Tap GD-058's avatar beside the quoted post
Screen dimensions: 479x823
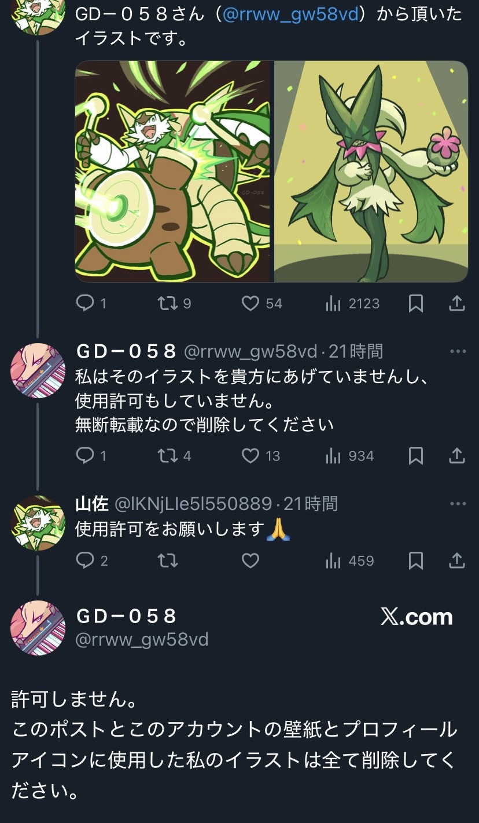[x=38, y=628]
